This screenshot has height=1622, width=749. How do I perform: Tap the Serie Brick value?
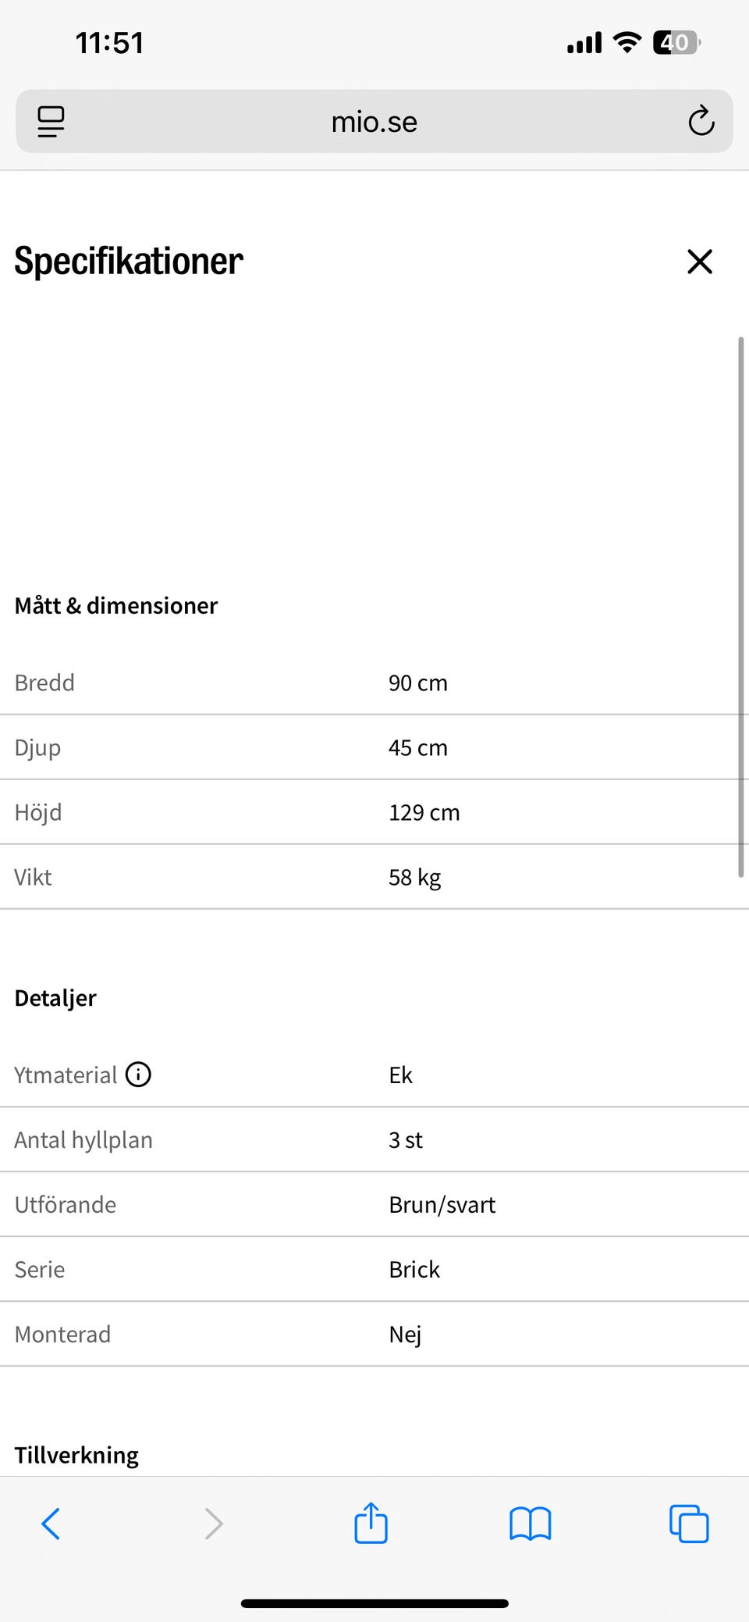414,1269
